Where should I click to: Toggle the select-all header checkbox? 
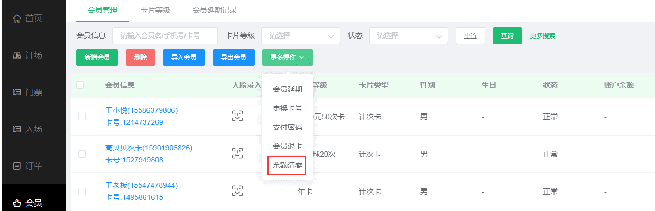pos(80,85)
